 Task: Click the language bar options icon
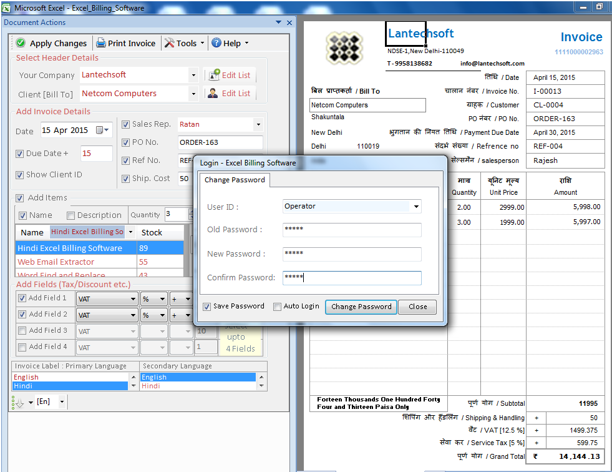[18, 402]
